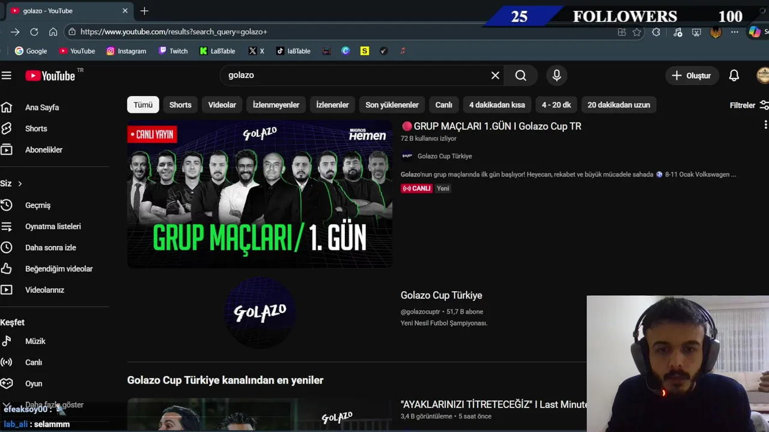The height and width of the screenshot is (432, 769).
Task: Go forward with browser arrow
Action: 15,32
